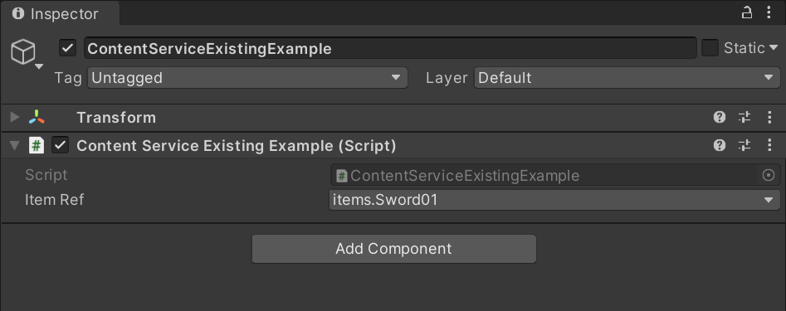The image size is (786, 311).
Task: Open script component help reference icon
Action: (720, 145)
